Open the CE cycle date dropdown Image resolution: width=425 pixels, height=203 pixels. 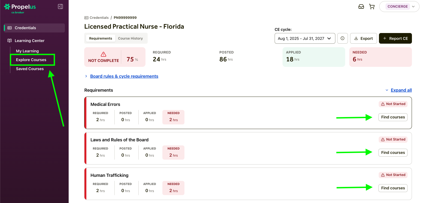pyautogui.click(x=305, y=38)
